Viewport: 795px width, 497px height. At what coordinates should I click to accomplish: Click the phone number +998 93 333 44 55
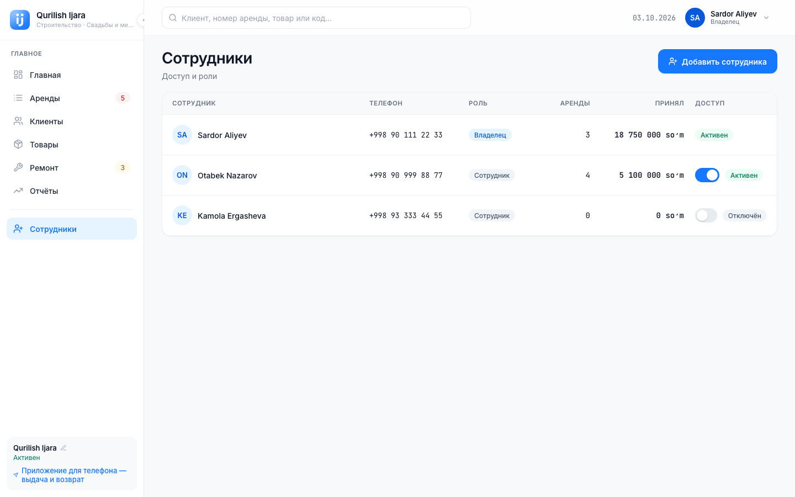406,215
